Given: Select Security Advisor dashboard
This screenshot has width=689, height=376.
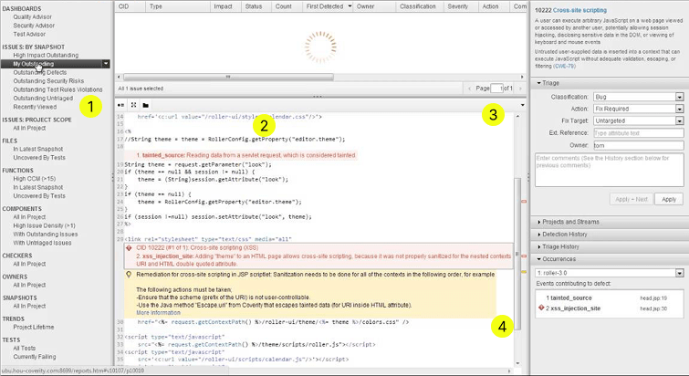Looking at the screenshot, I should (x=34, y=25).
